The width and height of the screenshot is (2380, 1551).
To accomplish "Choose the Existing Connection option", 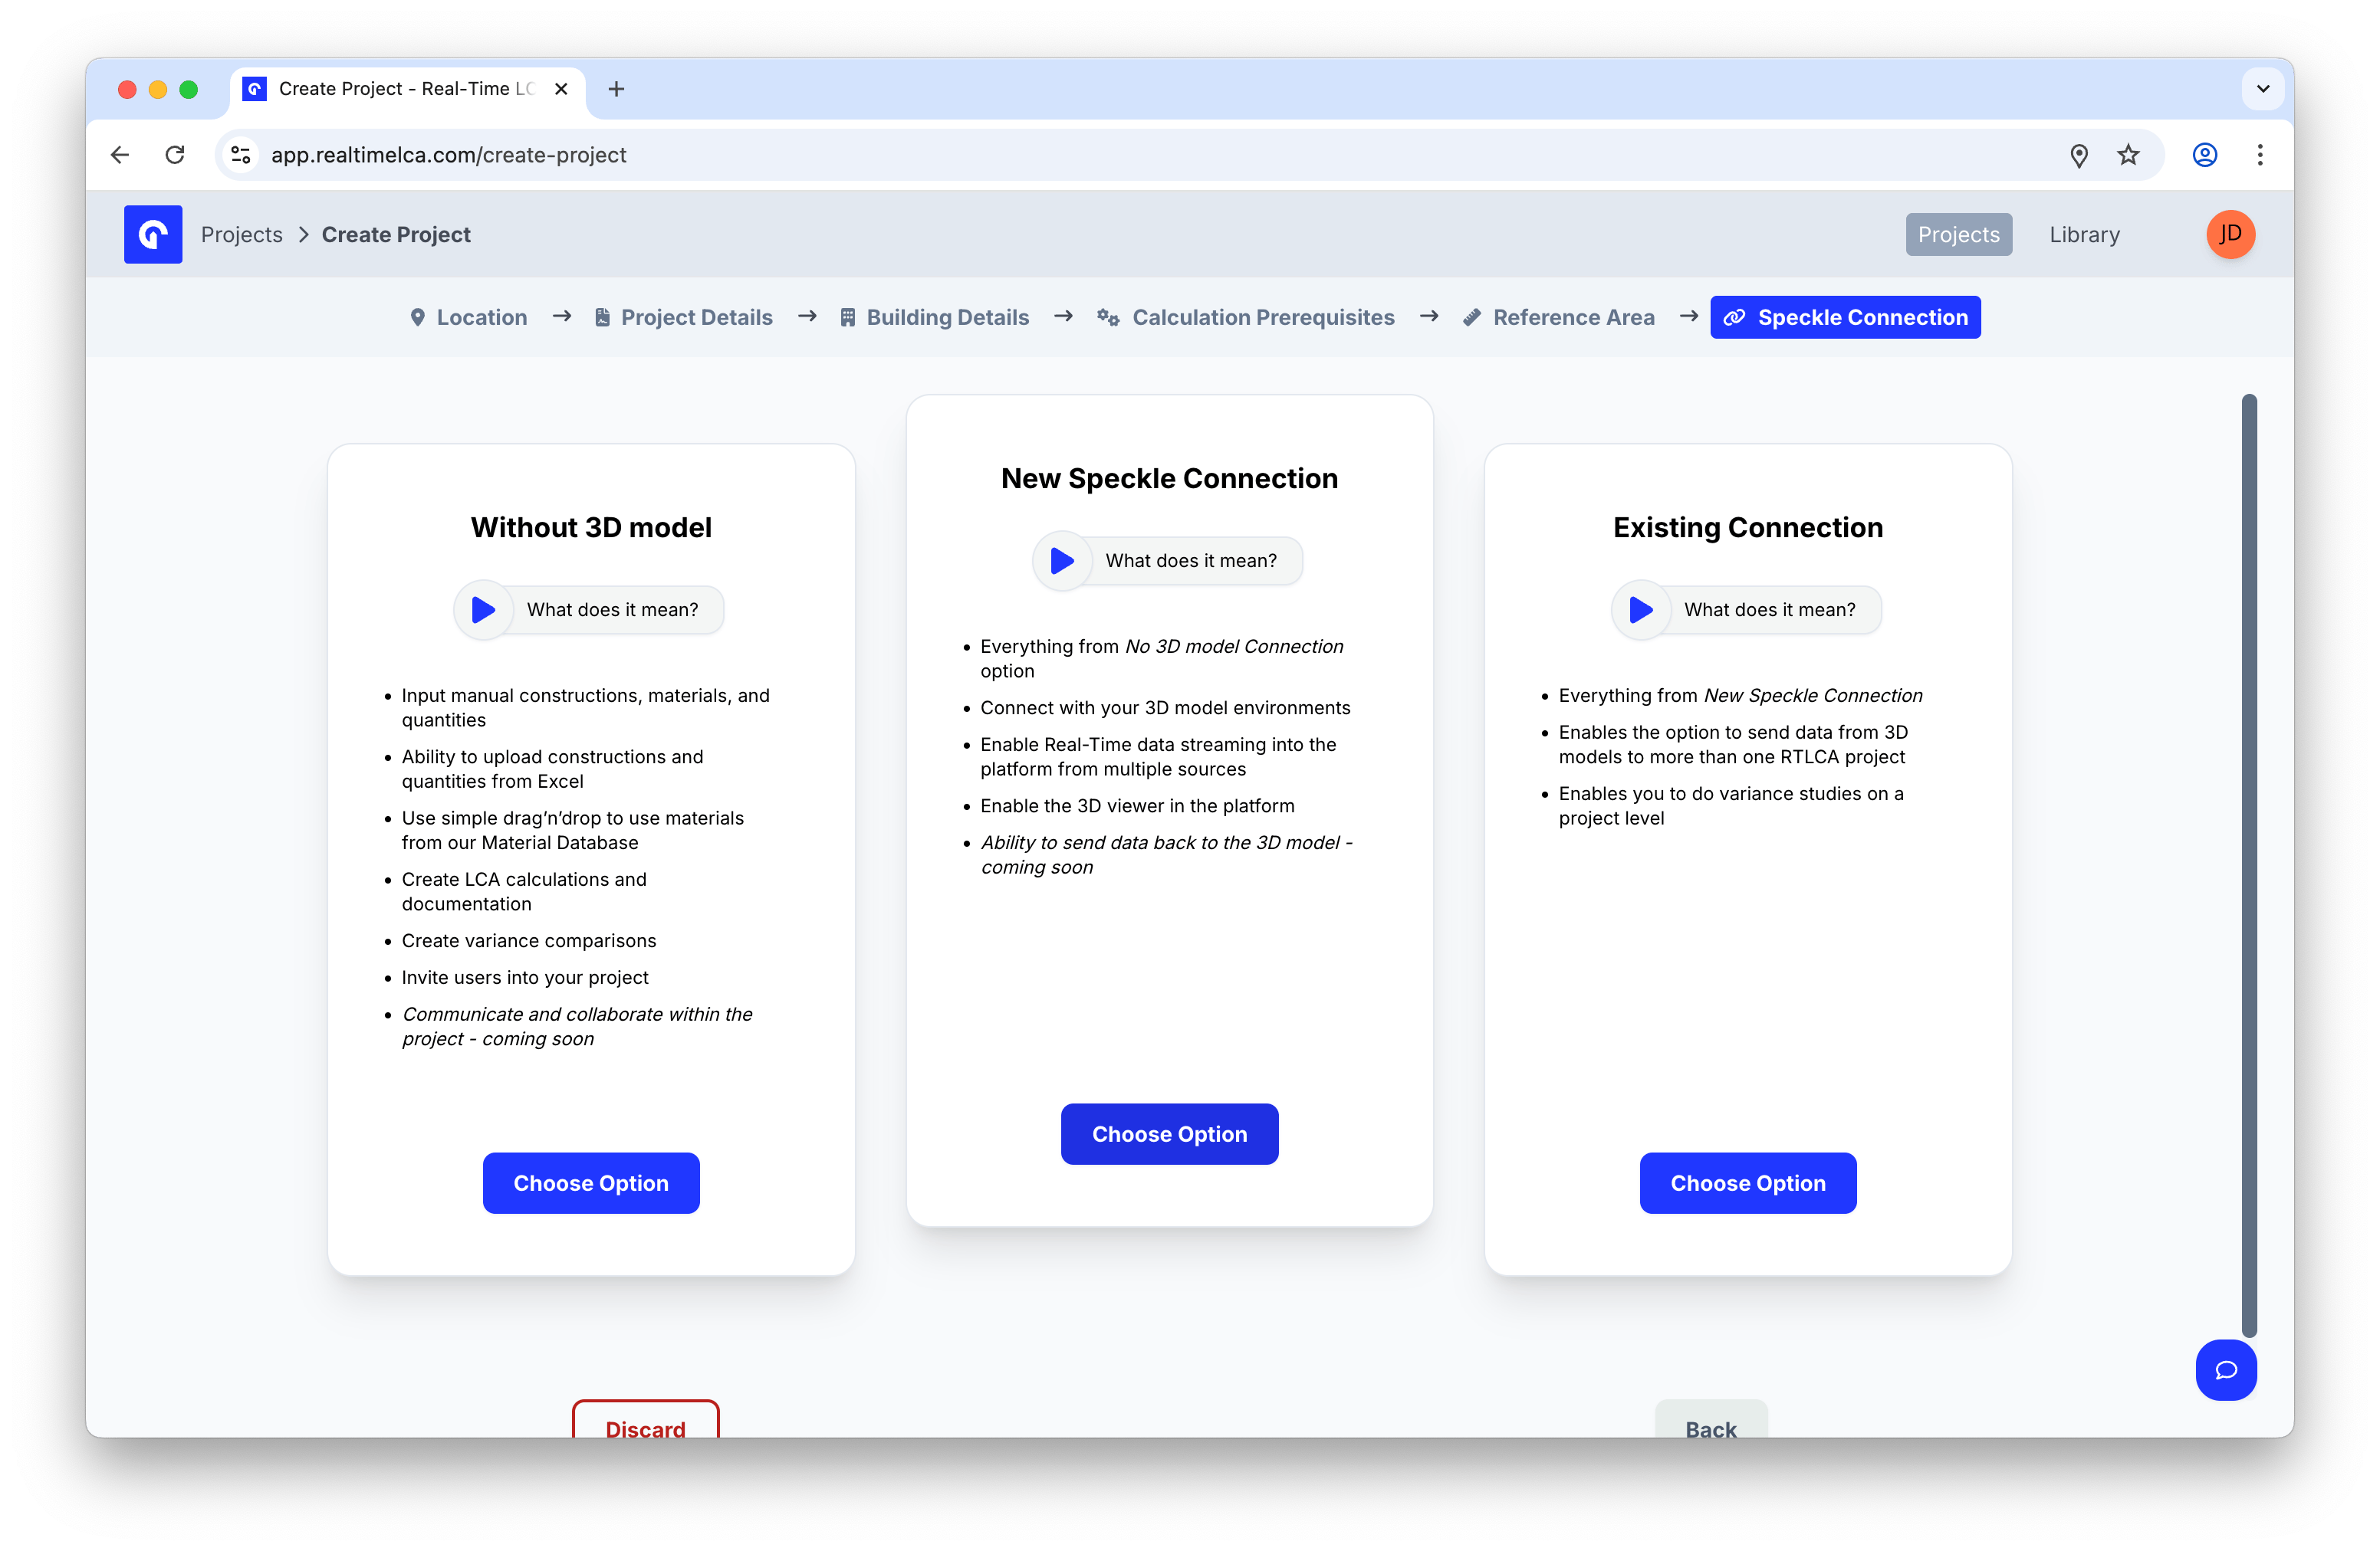I will coord(1748,1183).
